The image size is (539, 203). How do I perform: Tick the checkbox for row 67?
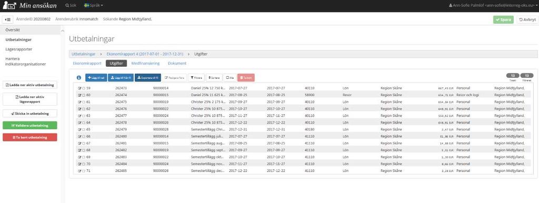84,143
